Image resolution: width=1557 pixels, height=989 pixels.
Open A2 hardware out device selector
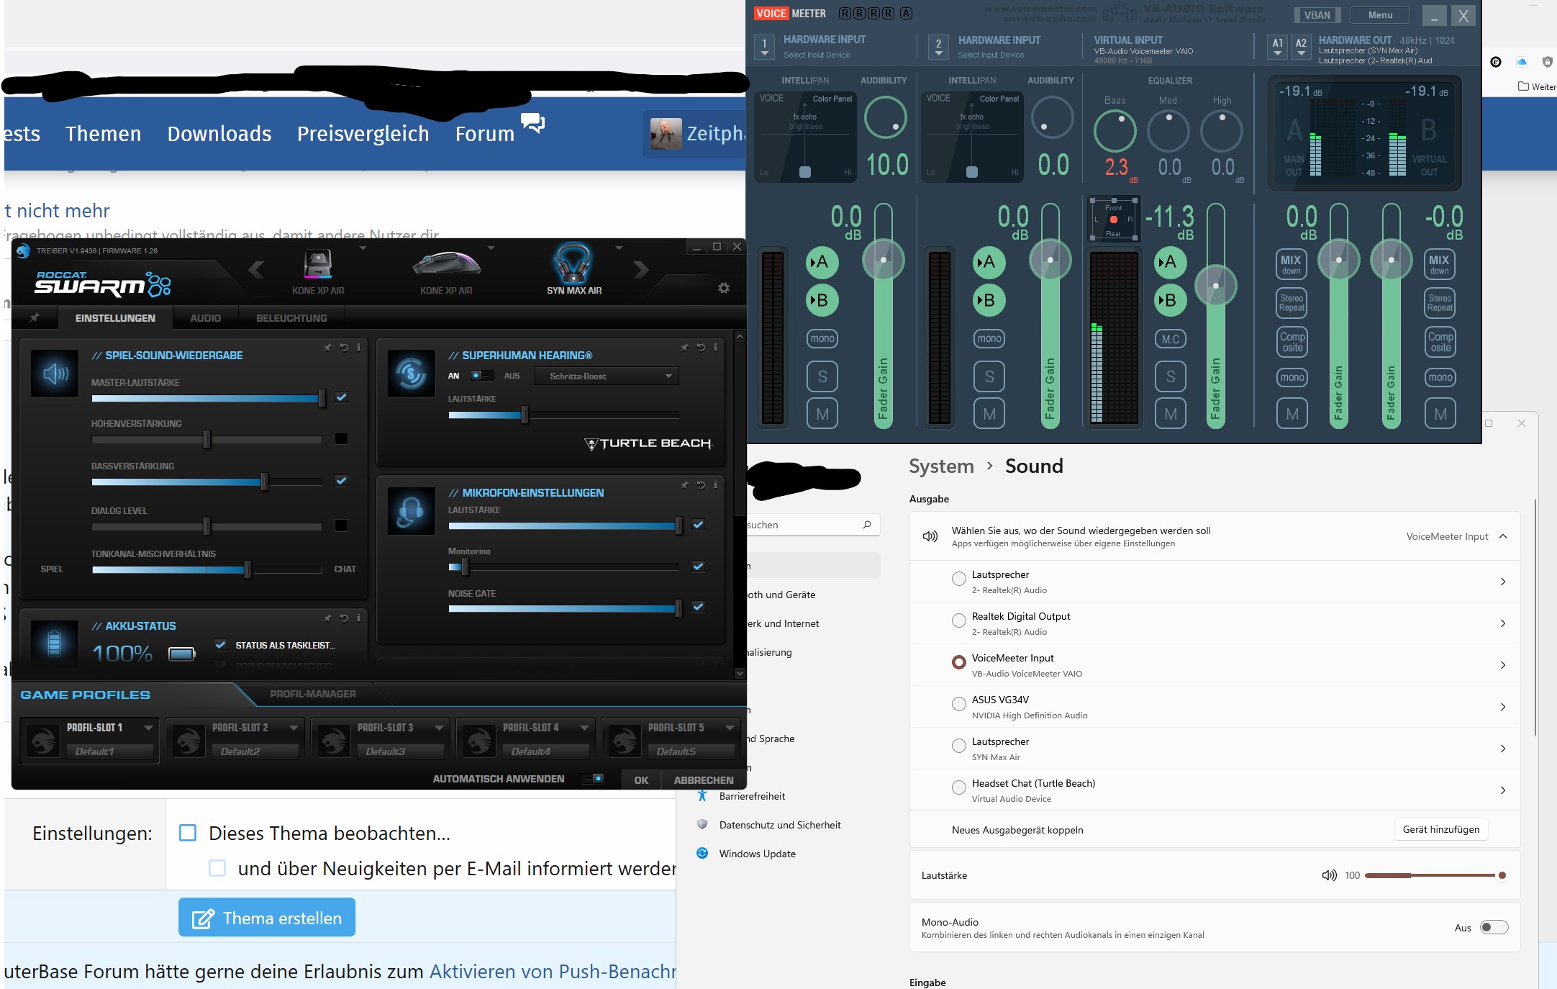(x=1301, y=48)
